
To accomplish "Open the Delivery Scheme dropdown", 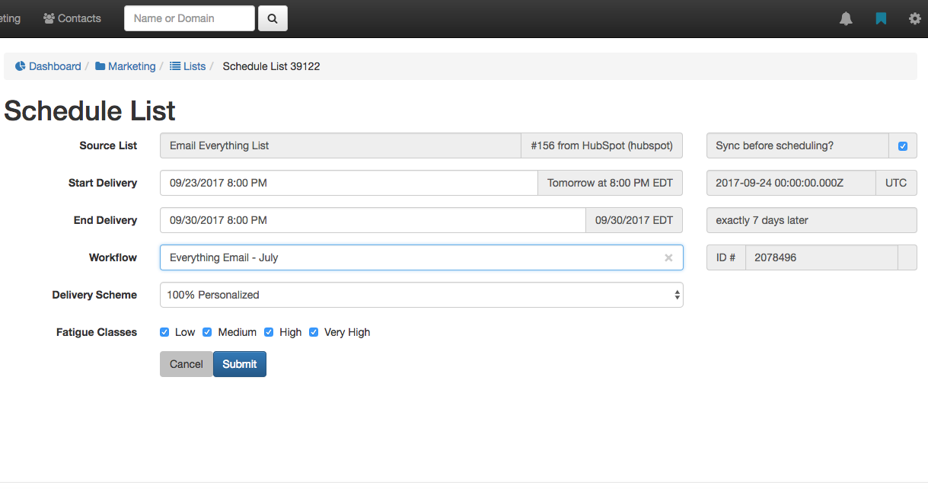I will pyautogui.click(x=421, y=295).
